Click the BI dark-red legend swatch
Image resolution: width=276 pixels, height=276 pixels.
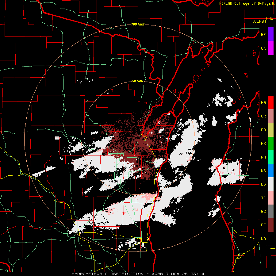coord(271,225)
